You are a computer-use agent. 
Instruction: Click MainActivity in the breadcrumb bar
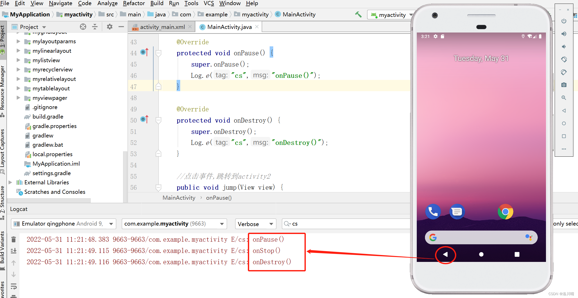[298, 14]
